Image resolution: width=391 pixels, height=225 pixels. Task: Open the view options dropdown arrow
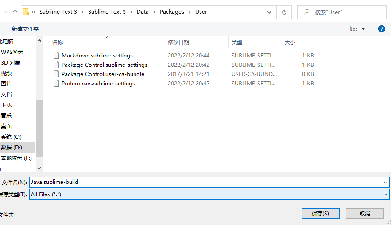coord(363,29)
